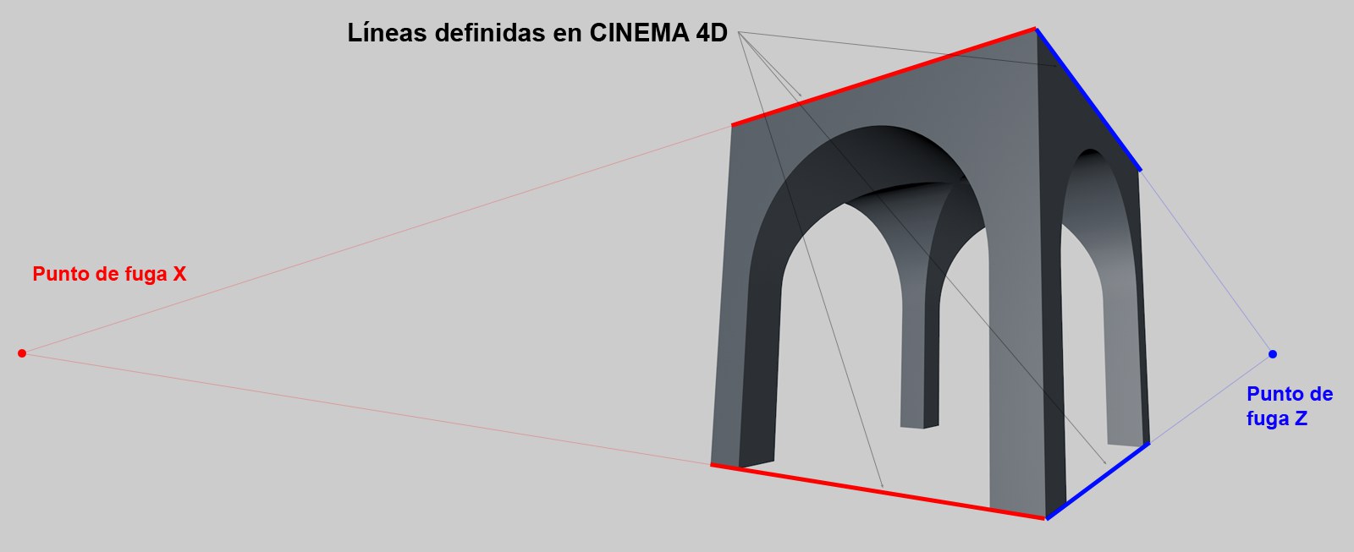The height and width of the screenshot is (552, 1354).
Task: Select the thick red line at structure base
Action: pos(878,491)
